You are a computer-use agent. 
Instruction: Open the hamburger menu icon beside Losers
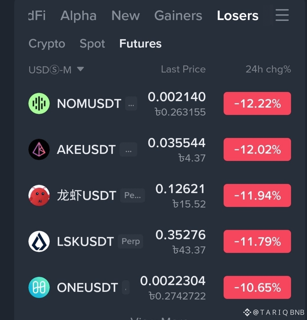(282, 15)
